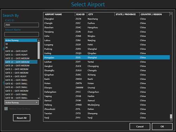Viewport: 176px width, 132px height.
Task: Choose GATE 3 -- GATE MEDIUM
Action: tap(21, 73)
